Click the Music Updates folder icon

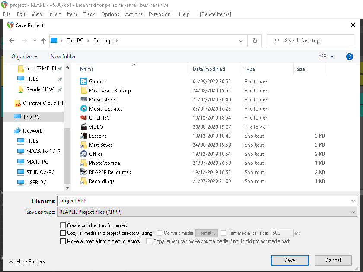tap(83, 108)
